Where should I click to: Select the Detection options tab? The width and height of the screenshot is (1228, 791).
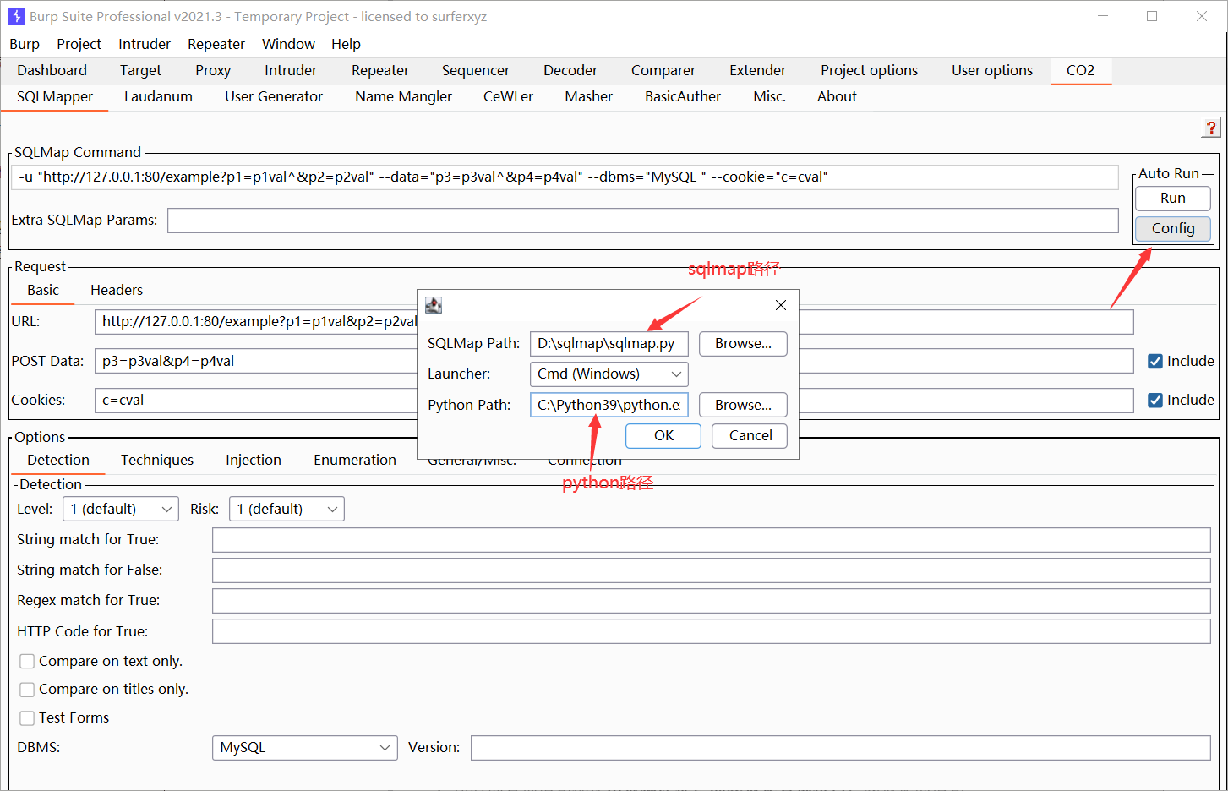(x=58, y=460)
